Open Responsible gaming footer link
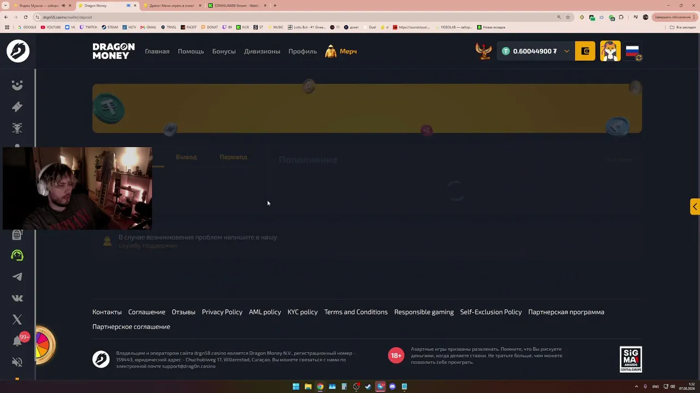This screenshot has width=700, height=393. [424, 312]
